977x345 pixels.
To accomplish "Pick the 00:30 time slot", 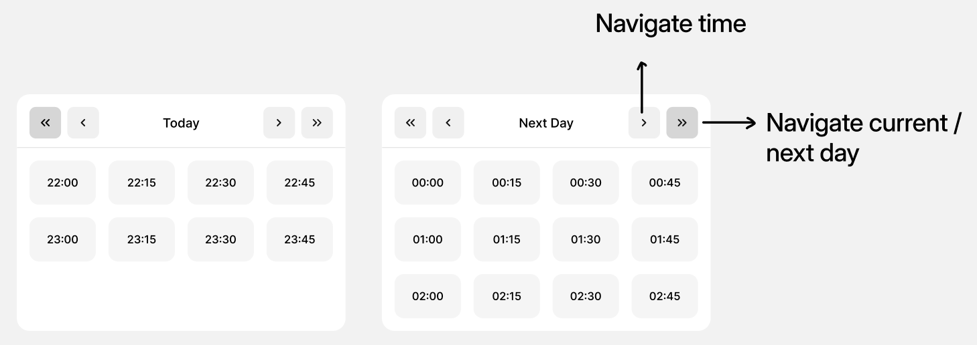I will pos(586,183).
